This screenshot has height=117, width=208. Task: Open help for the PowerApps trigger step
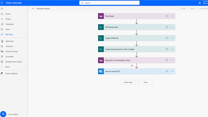[167, 16]
